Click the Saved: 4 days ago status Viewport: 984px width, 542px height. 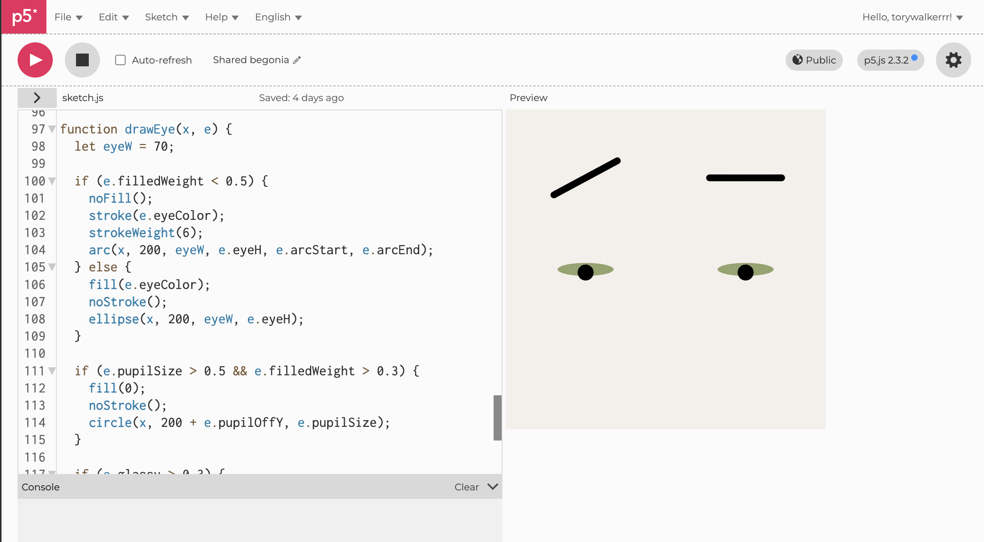point(301,98)
